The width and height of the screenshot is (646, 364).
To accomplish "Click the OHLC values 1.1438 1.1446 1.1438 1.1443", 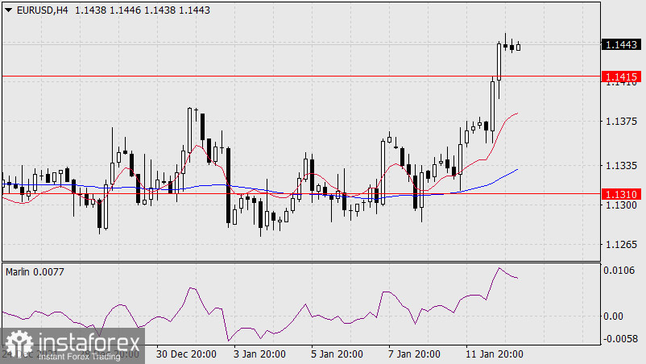I will pos(143,10).
